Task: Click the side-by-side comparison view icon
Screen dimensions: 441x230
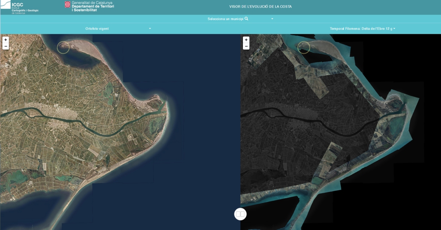Action: [240, 214]
